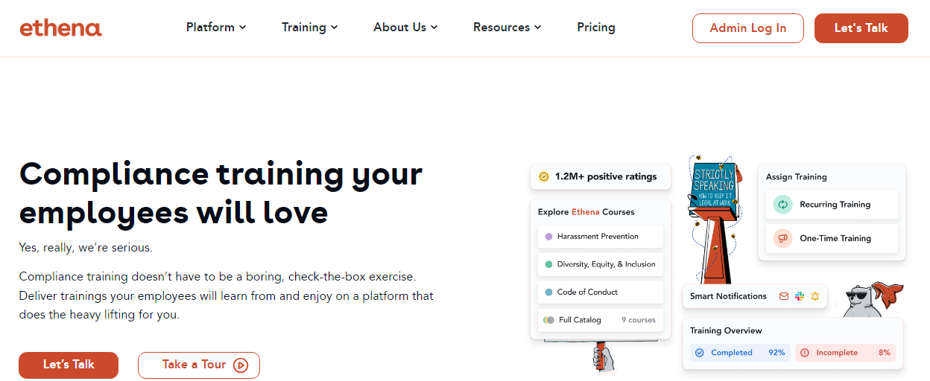Click the red exclamation Incomplete icon
The image size is (930, 381).
tap(804, 353)
